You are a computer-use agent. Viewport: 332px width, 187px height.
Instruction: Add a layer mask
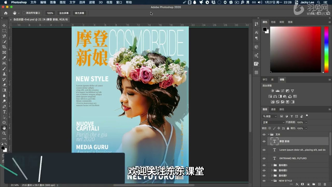[x=302, y=184]
